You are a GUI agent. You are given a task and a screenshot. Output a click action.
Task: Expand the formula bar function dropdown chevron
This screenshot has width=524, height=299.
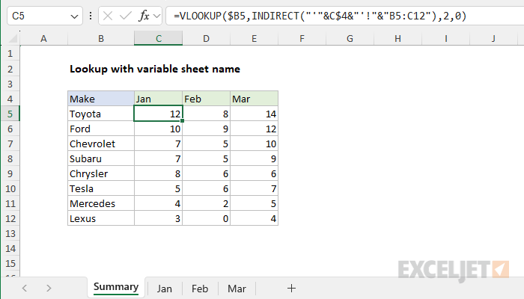point(156,16)
